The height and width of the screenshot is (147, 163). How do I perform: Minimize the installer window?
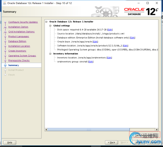[139, 3]
